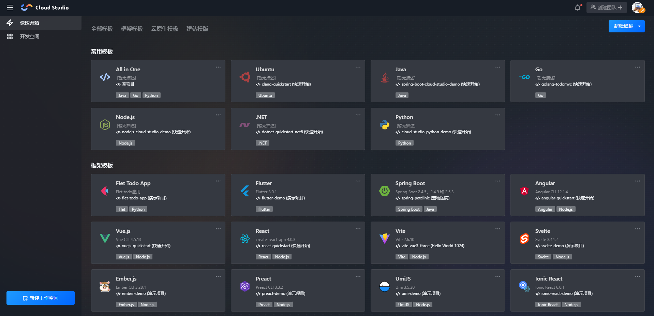This screenshot has height=316, width=654.
Task: Click the React atom icon
Action: click(245, 239)
